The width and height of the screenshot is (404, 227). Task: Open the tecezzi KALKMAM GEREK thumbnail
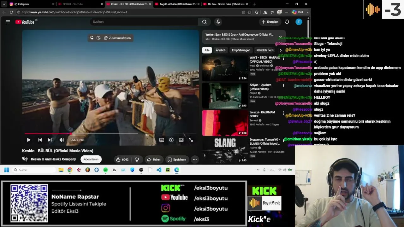pos(225,123)
